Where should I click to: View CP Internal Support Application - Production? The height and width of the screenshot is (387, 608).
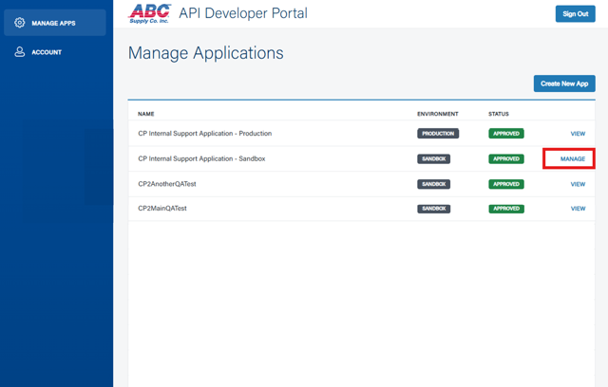pos(578,134)
